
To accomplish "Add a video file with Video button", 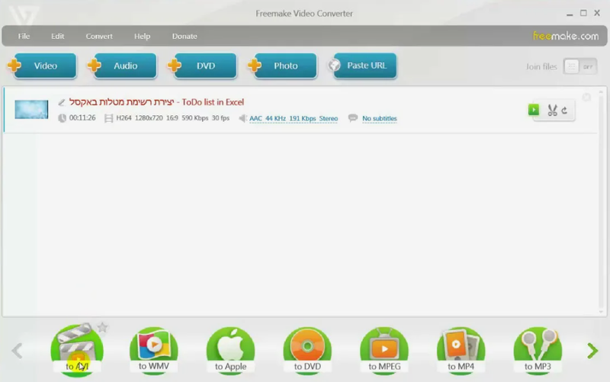I will pos(43,66).
